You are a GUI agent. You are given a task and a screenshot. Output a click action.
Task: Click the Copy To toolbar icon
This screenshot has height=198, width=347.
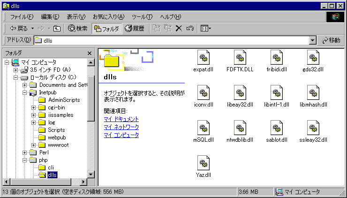pyautogui.click(x=168, y=28)
